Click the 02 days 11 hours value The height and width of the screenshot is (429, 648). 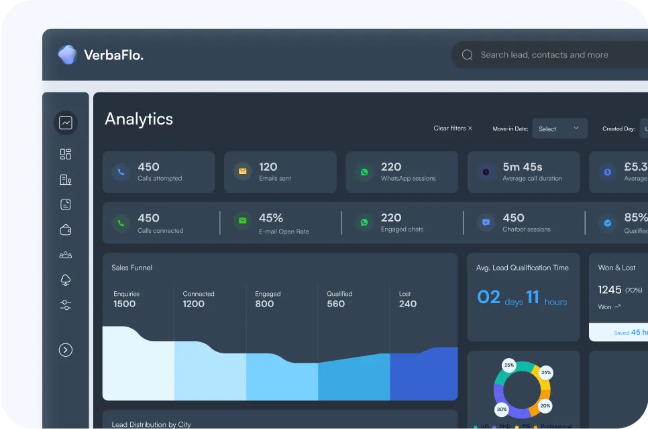(x=522, y=297)
